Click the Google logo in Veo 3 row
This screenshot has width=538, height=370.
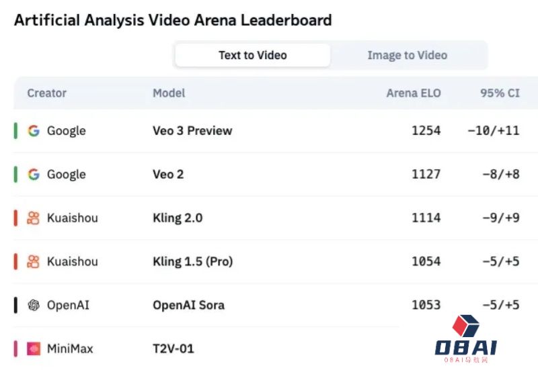(34, 131)
